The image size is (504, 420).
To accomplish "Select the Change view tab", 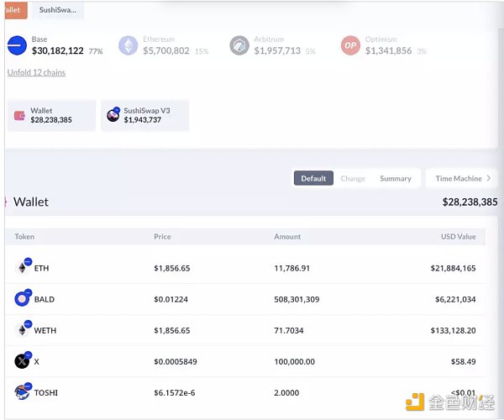I will point(353,178).
